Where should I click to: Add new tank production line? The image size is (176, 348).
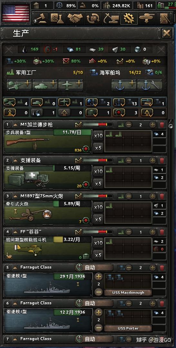click(x=45, y=85)
